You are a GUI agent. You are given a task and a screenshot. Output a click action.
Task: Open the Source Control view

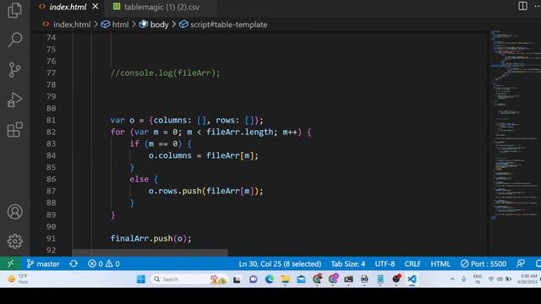(15, 70)
